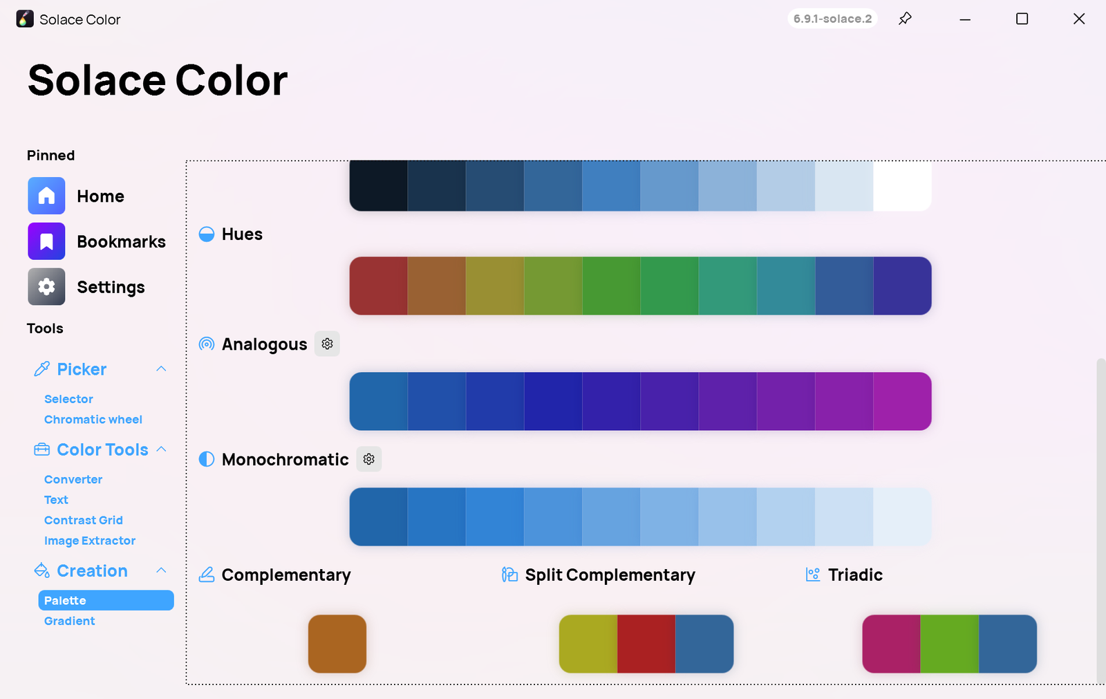Click the Monochromatic half-moon icon
Image resolution: width=1106 pixels, height=699 pixels.
pos(207,459)
